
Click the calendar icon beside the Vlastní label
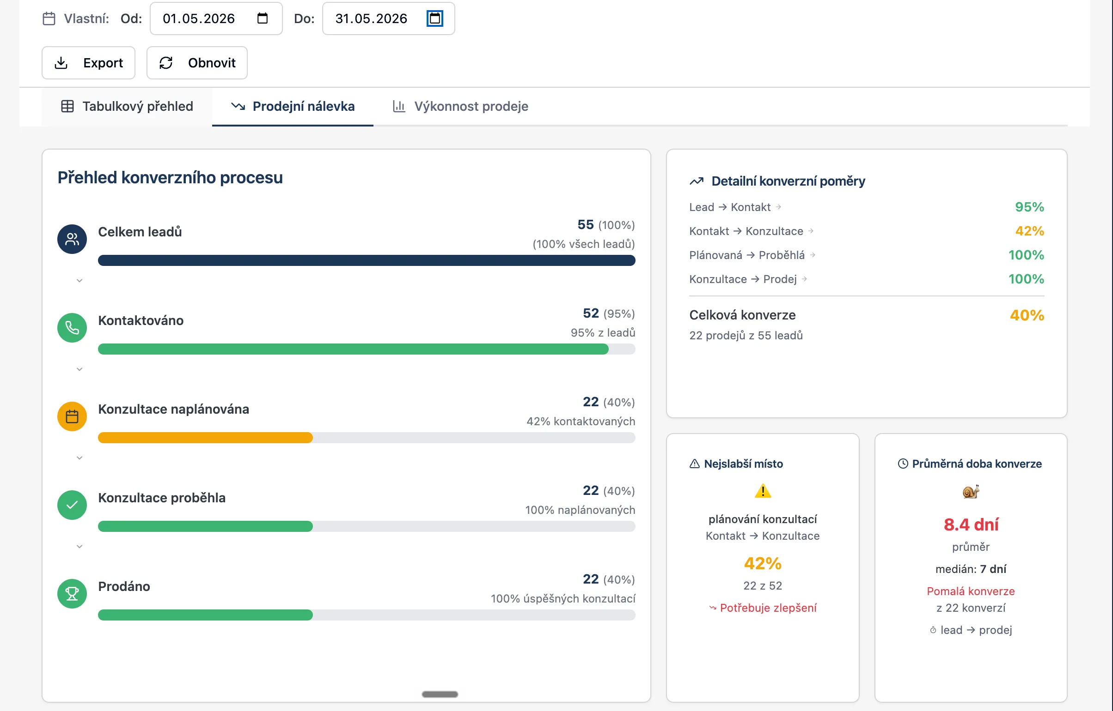tap(49, 18)
